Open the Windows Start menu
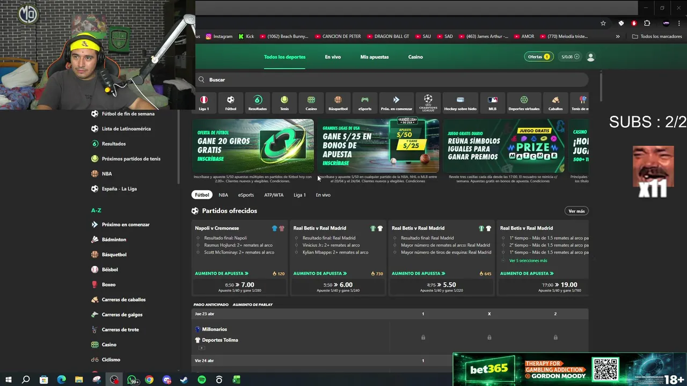The height and width of the screenshot is (386, 687). 9,380
